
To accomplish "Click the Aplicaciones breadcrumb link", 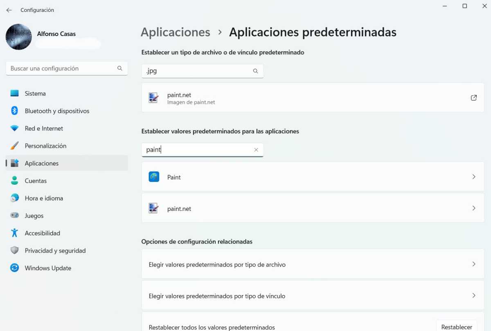I will pyautogui.click(x=176, y=32).
